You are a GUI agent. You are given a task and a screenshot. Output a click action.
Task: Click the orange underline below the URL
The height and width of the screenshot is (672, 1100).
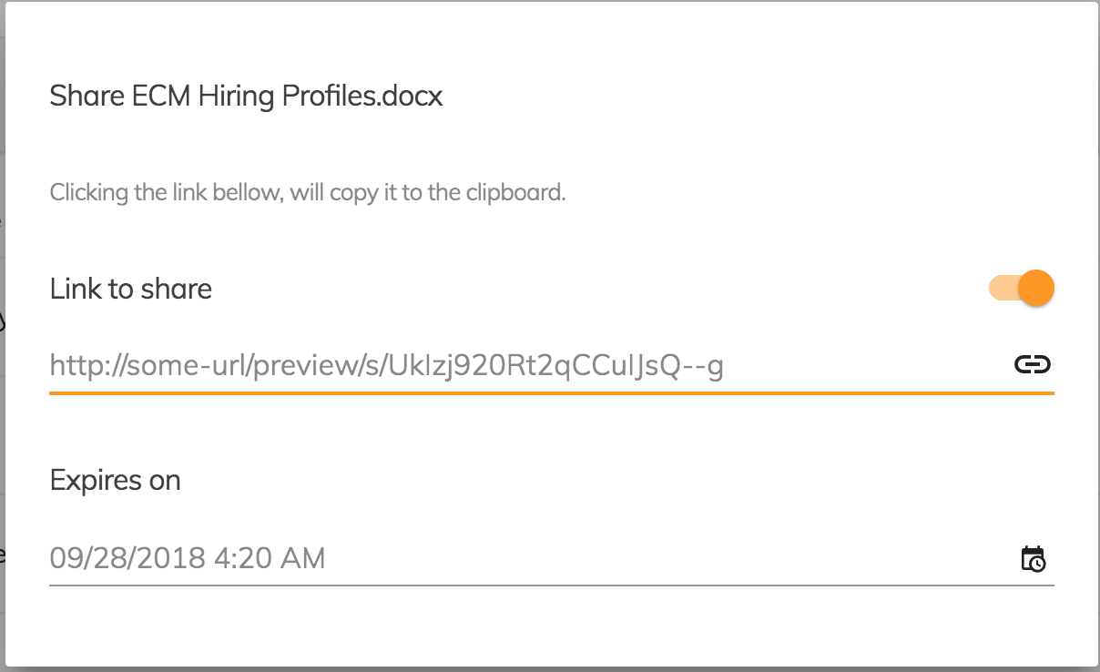(552, 393)
